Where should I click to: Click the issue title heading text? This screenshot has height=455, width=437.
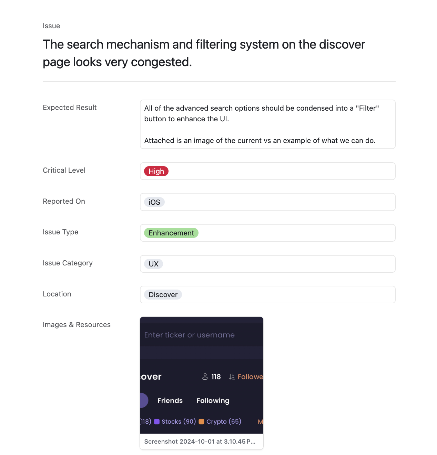(204, 53)
